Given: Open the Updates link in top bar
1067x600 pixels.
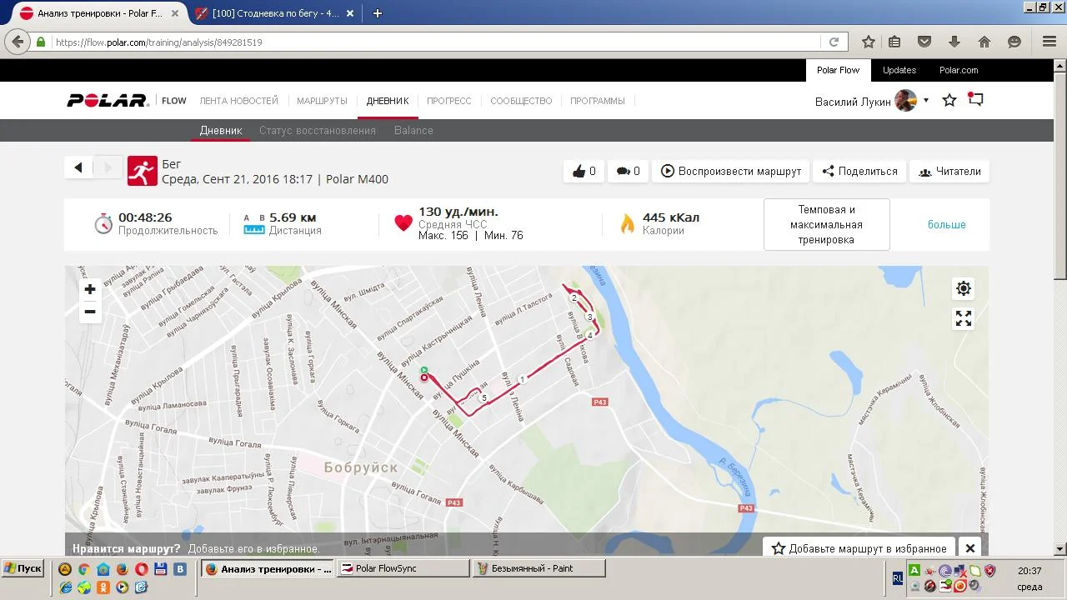Looking at the screenshot, I should (x=899, y=70).
